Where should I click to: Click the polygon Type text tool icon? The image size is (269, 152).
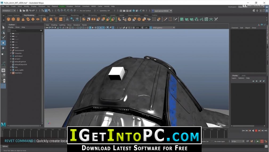(56, 19)
